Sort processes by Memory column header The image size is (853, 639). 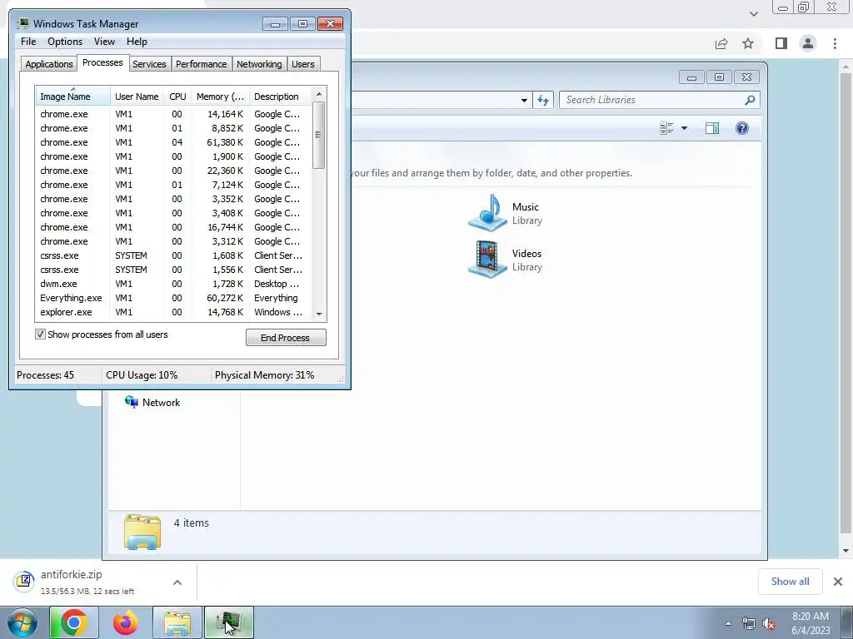pos(220,97)
